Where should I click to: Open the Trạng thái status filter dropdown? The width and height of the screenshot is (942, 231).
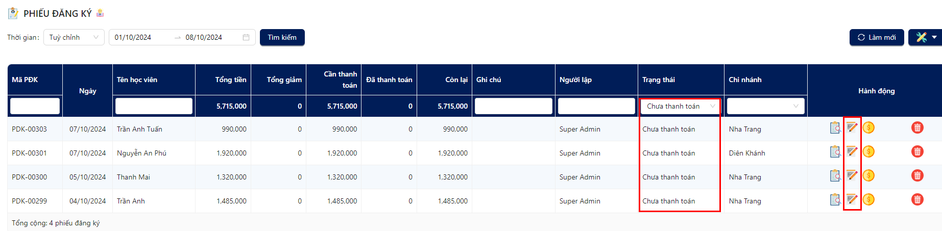681,106
